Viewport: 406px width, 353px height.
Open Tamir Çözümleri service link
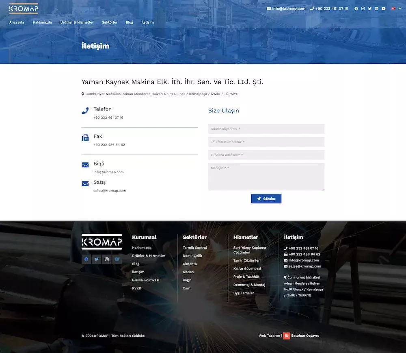(247, 261)
